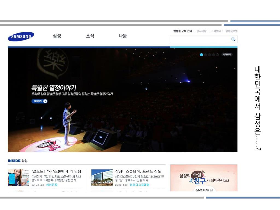280x210 pixels.
Task: Click the 삼성전자 tag link
Action: point(52,185)
